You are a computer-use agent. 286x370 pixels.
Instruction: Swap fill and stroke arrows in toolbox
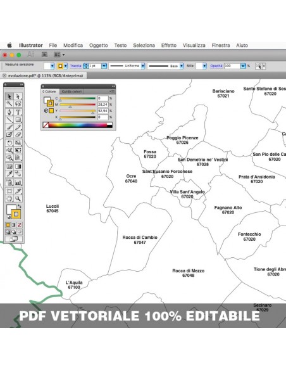(x=20, y=206)
